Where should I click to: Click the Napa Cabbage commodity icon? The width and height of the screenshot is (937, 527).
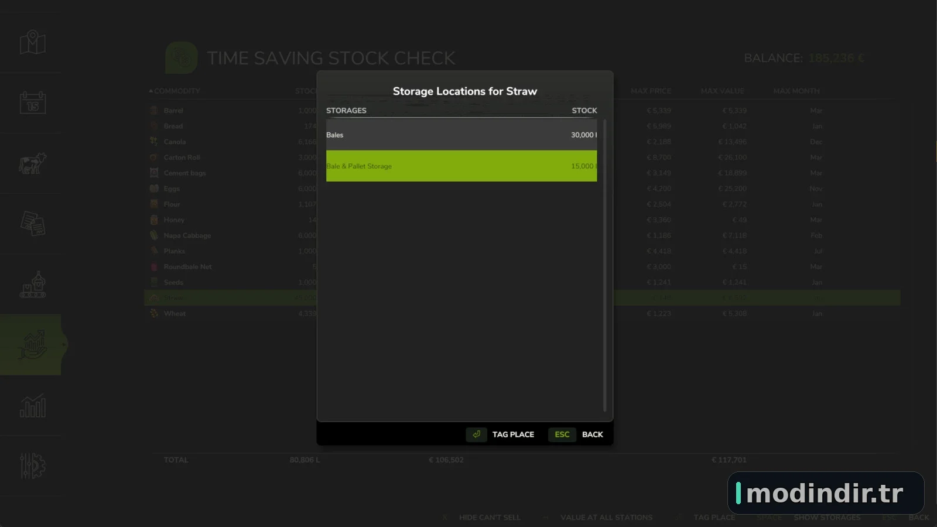tap(154, 235)
